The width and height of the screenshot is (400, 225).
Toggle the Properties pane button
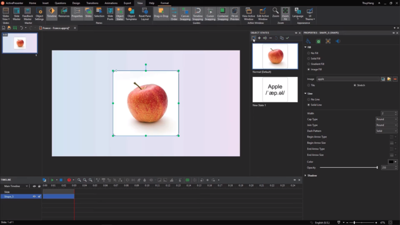[77, 14]
